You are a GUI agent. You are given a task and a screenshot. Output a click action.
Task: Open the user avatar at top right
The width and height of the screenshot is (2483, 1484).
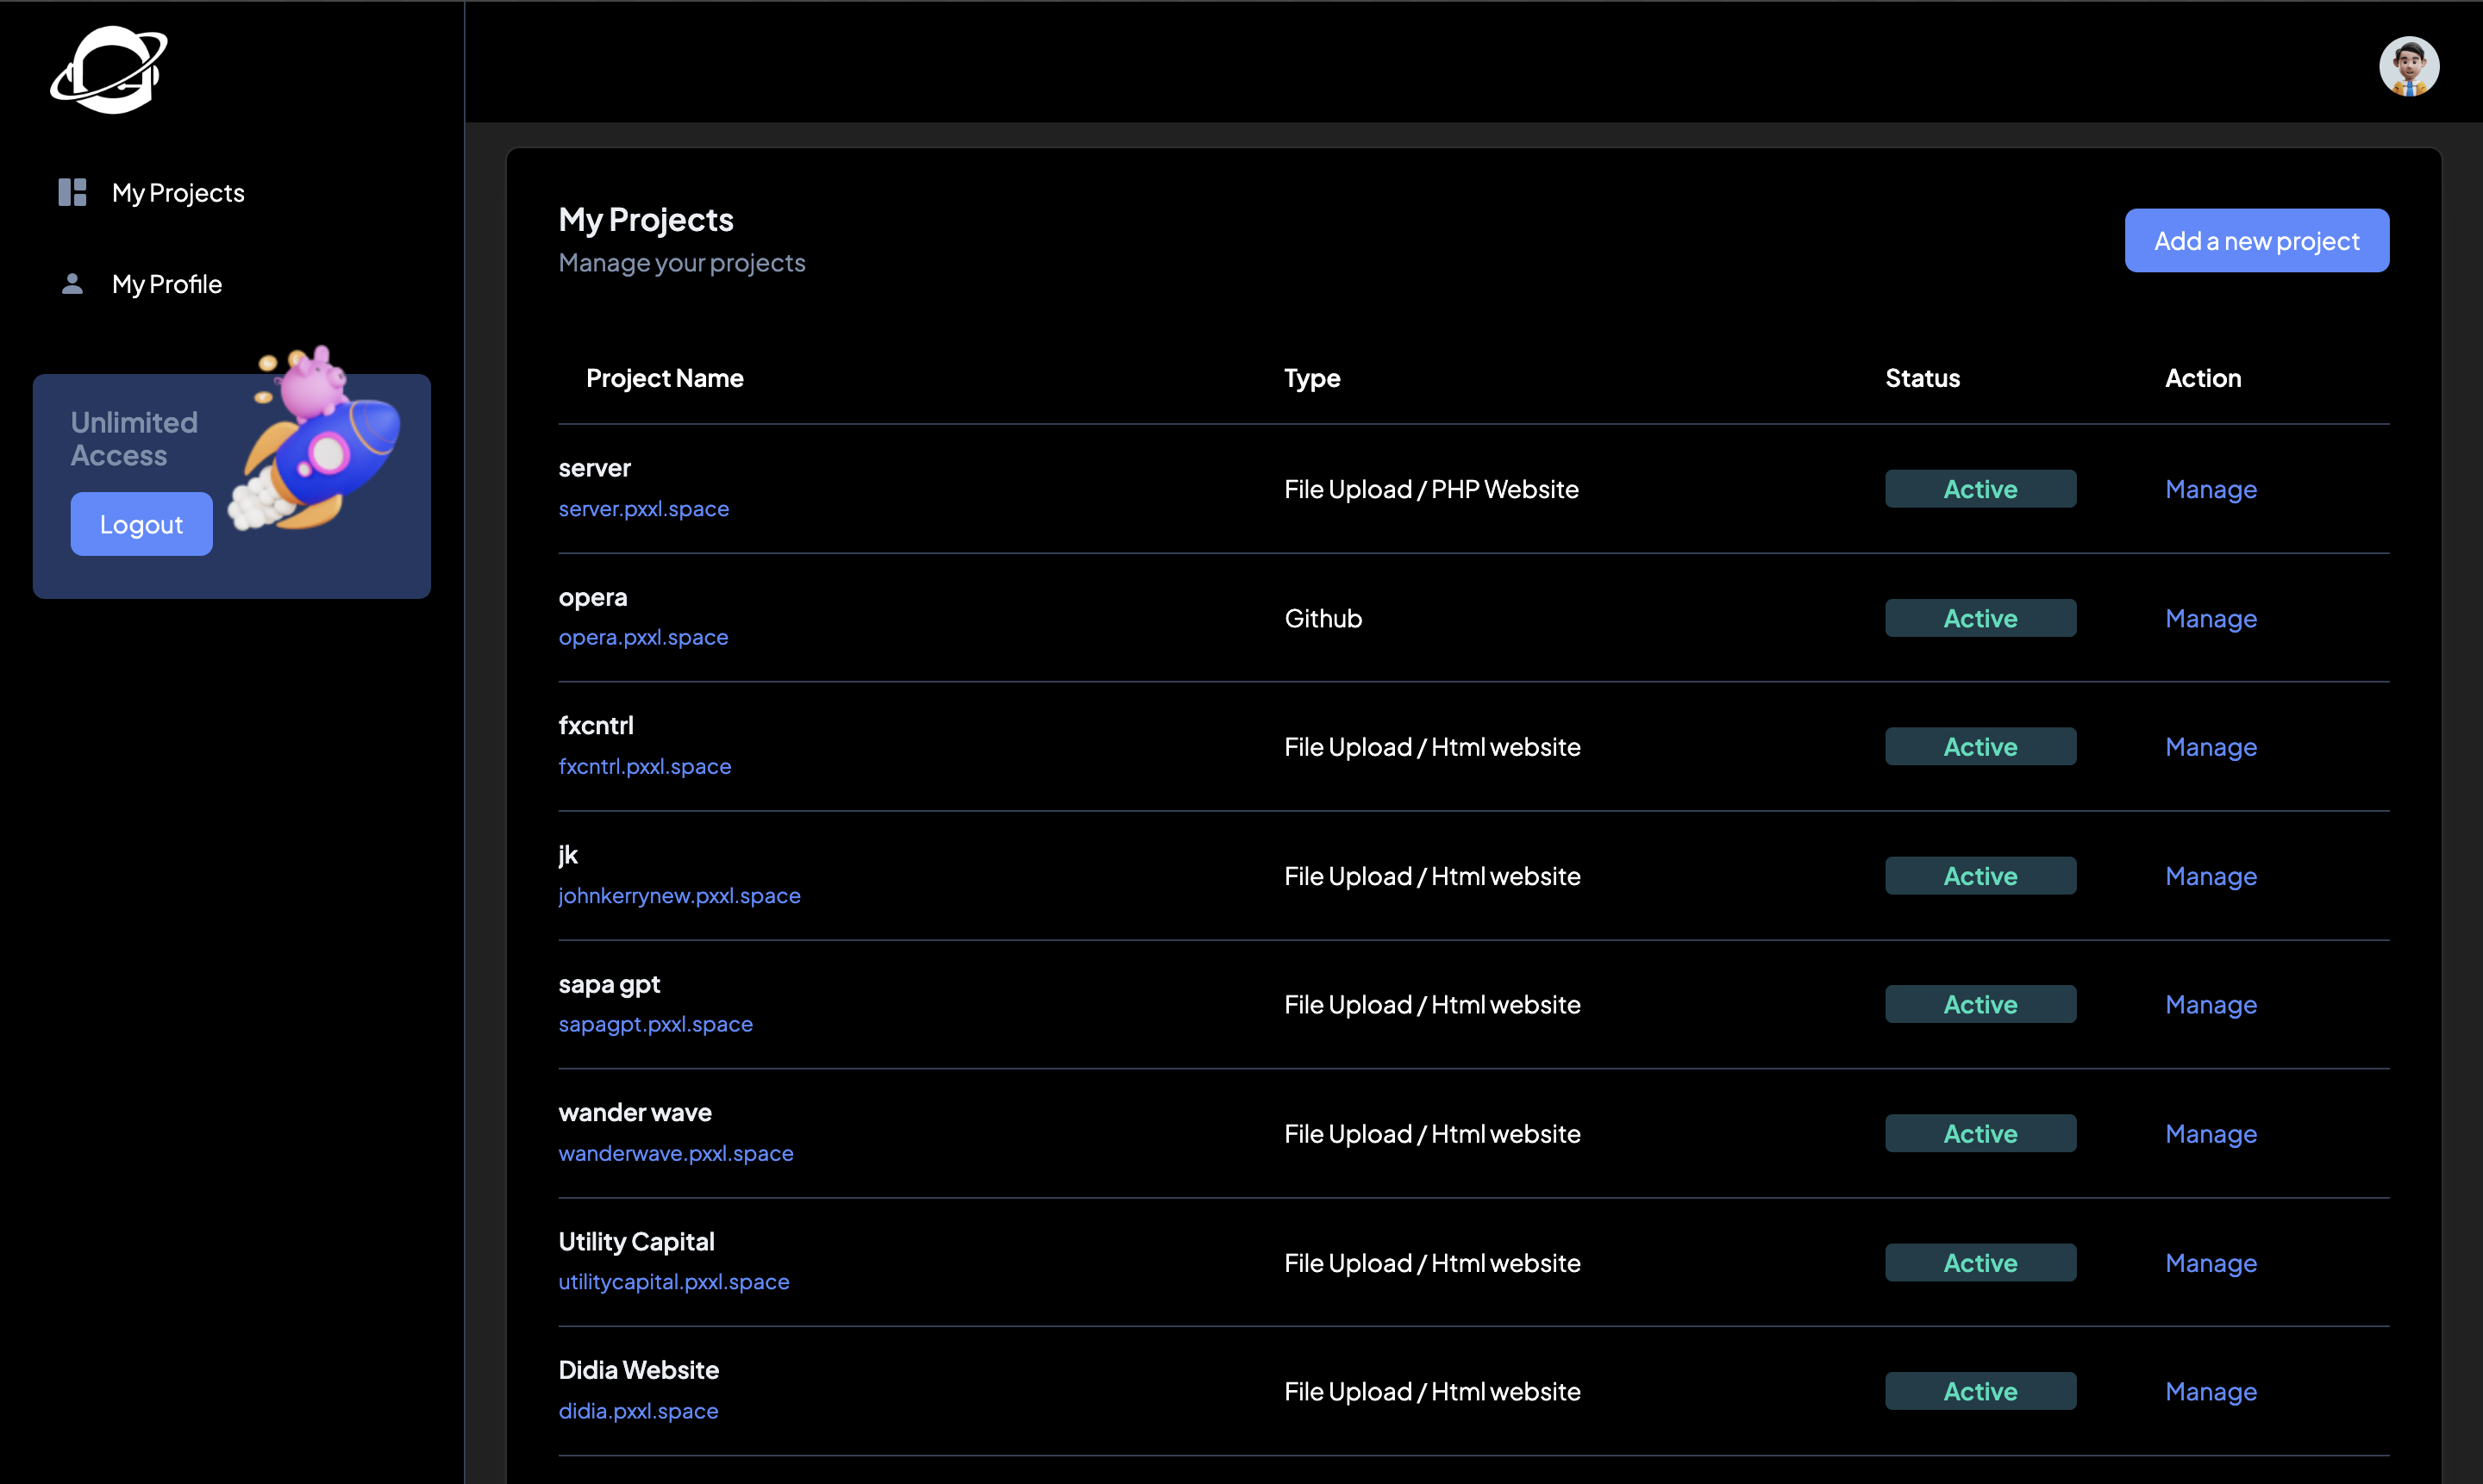2409,66
